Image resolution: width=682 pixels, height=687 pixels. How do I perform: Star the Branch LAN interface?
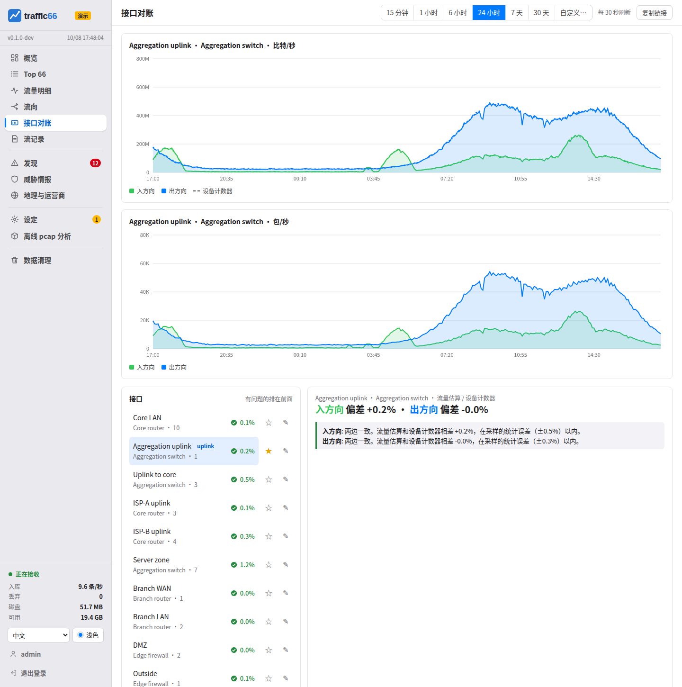269,622
